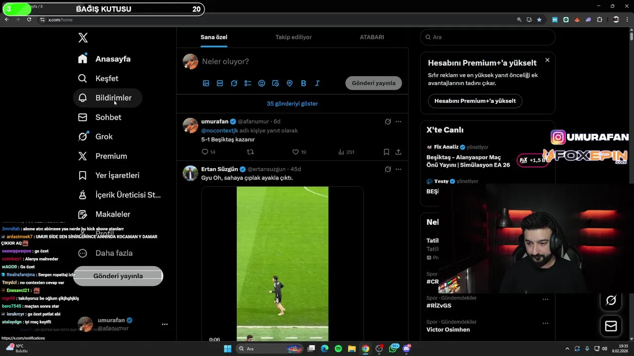The image size is (634, 356).
Task: Open Windows Start menu
Action: tap(227, 349)
